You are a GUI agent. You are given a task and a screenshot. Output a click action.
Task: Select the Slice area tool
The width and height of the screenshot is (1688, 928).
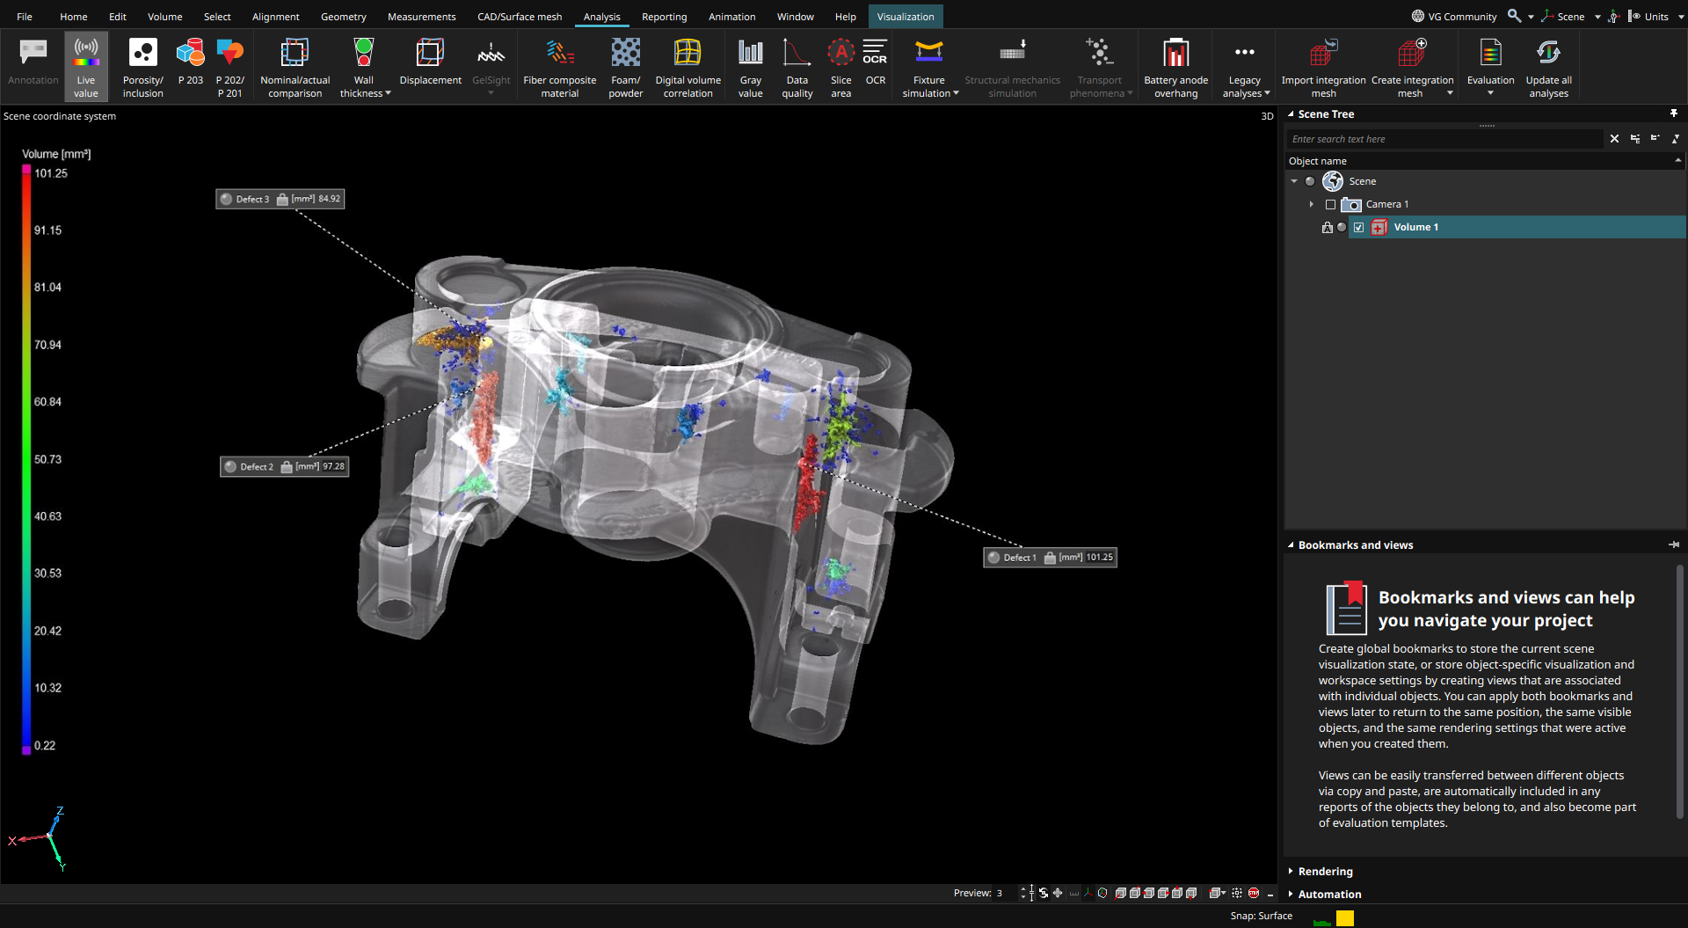point(840,67)
